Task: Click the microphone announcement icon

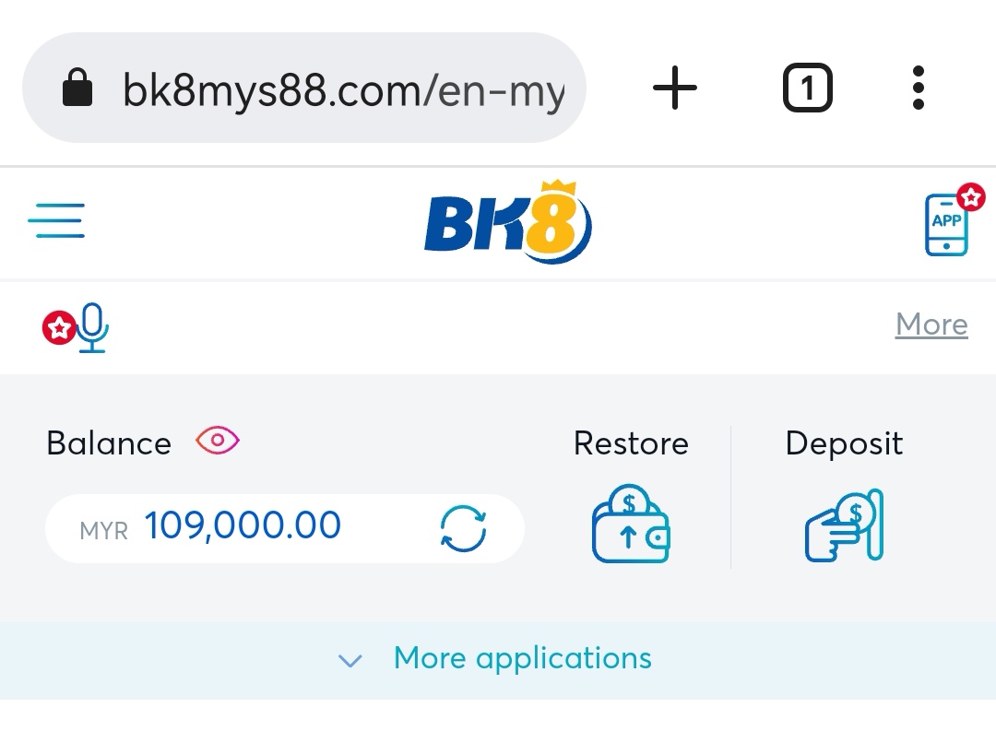Action: (x=93, y=327)
